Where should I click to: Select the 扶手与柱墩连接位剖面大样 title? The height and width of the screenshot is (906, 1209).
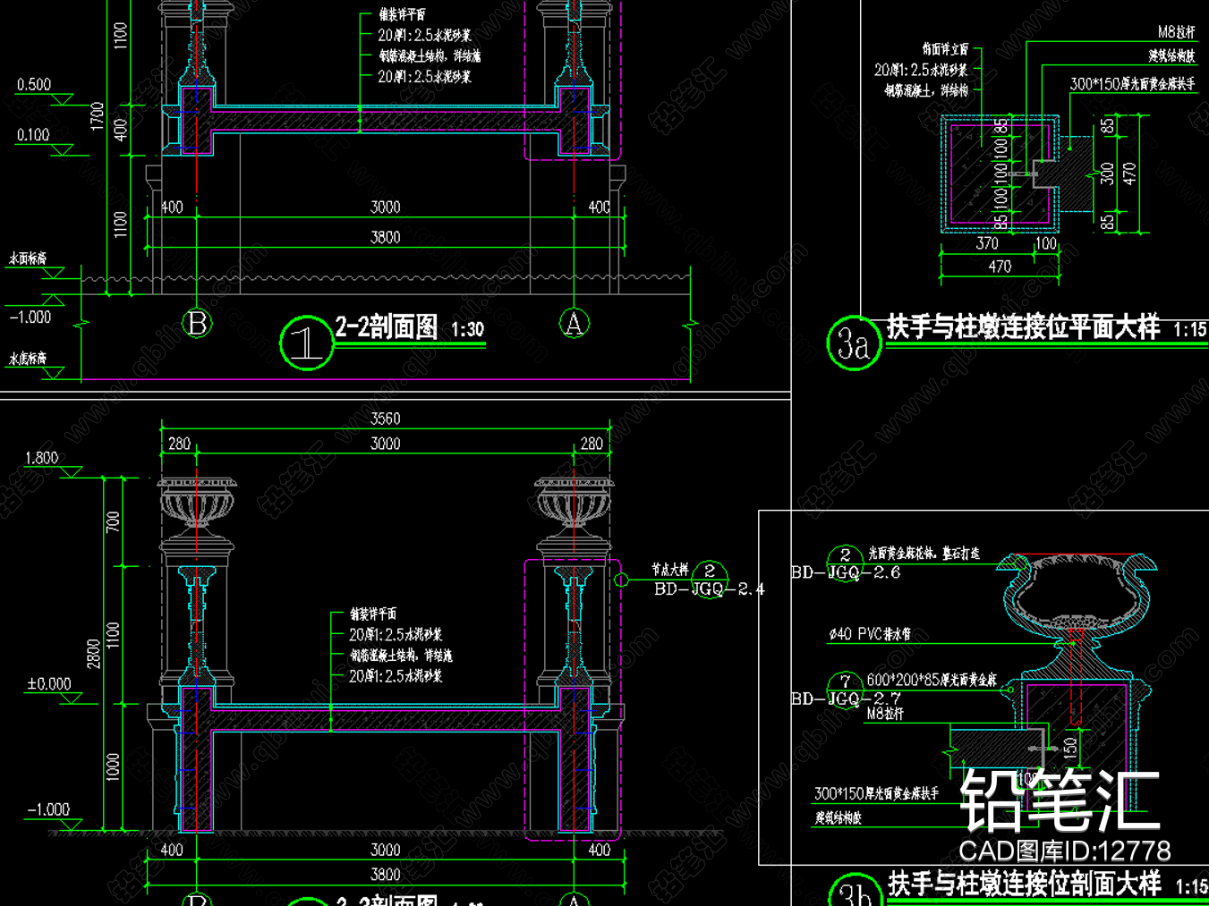click(x=1024, y=883)
